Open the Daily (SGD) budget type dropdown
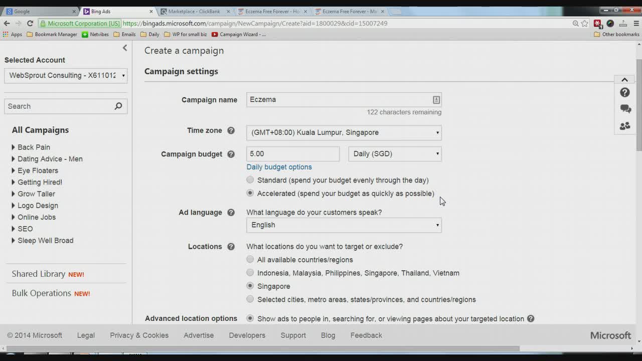Viewport: 642px width, 361px height. pyautogui.click(x=395, y=154)
